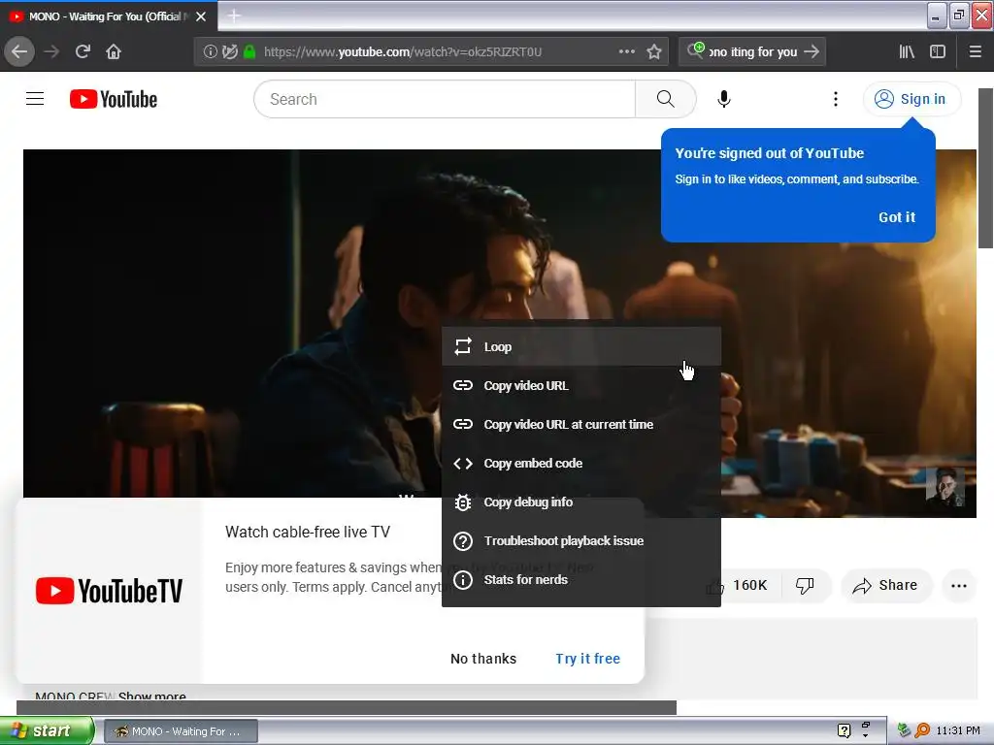Reload the page with refresh icon
Screen dimensions: 994x745
(83, 51)
